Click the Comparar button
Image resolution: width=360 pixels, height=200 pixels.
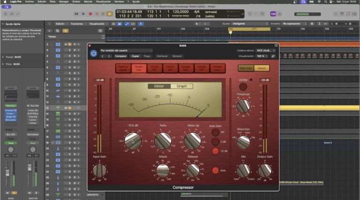coord(121,56)
